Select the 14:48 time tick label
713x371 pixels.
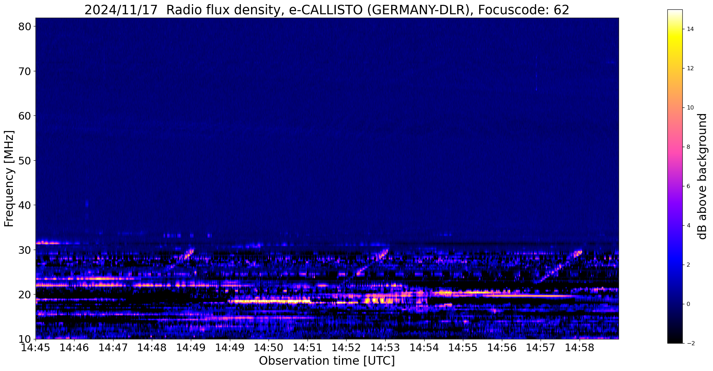152,348
